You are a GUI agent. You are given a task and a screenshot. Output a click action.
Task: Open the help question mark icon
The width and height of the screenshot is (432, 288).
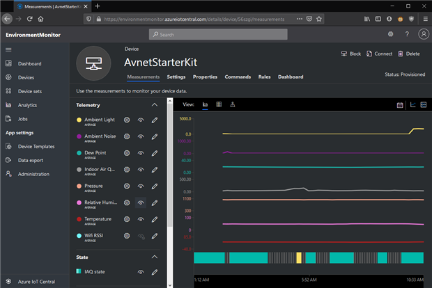pos(406,34)
